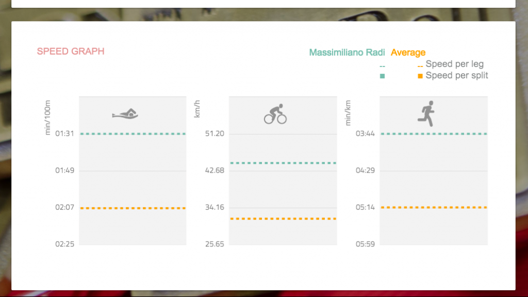The image size is (528, 297).
Task: Click the 51.20 km/h axis label
Action: click(x=214, y=134)
